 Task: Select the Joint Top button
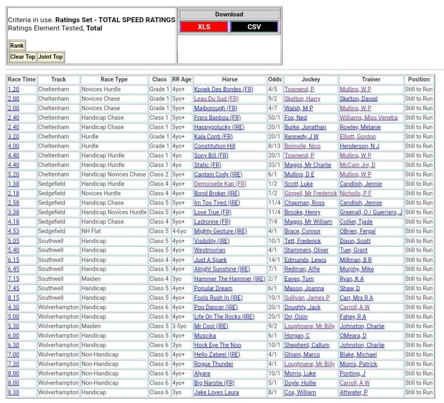(x=50, y=57)
